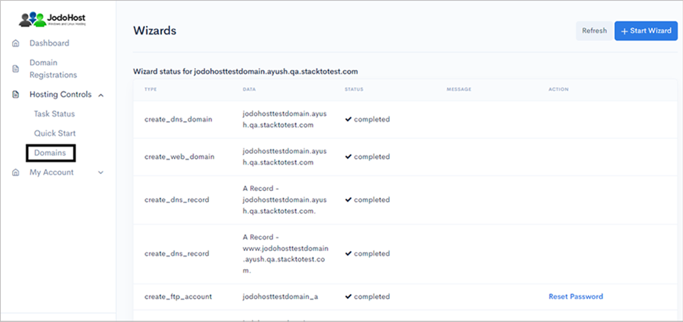
Task: Open the Domains sidebar item
Action: [50, 152]
